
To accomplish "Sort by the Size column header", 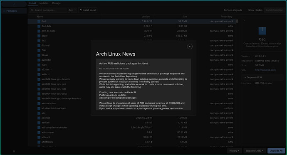I will point(185,17).
